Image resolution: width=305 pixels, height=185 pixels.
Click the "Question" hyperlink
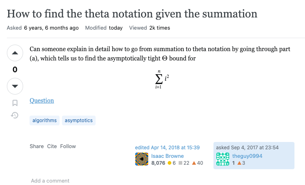pyautogui.click(x=42, y=101)
